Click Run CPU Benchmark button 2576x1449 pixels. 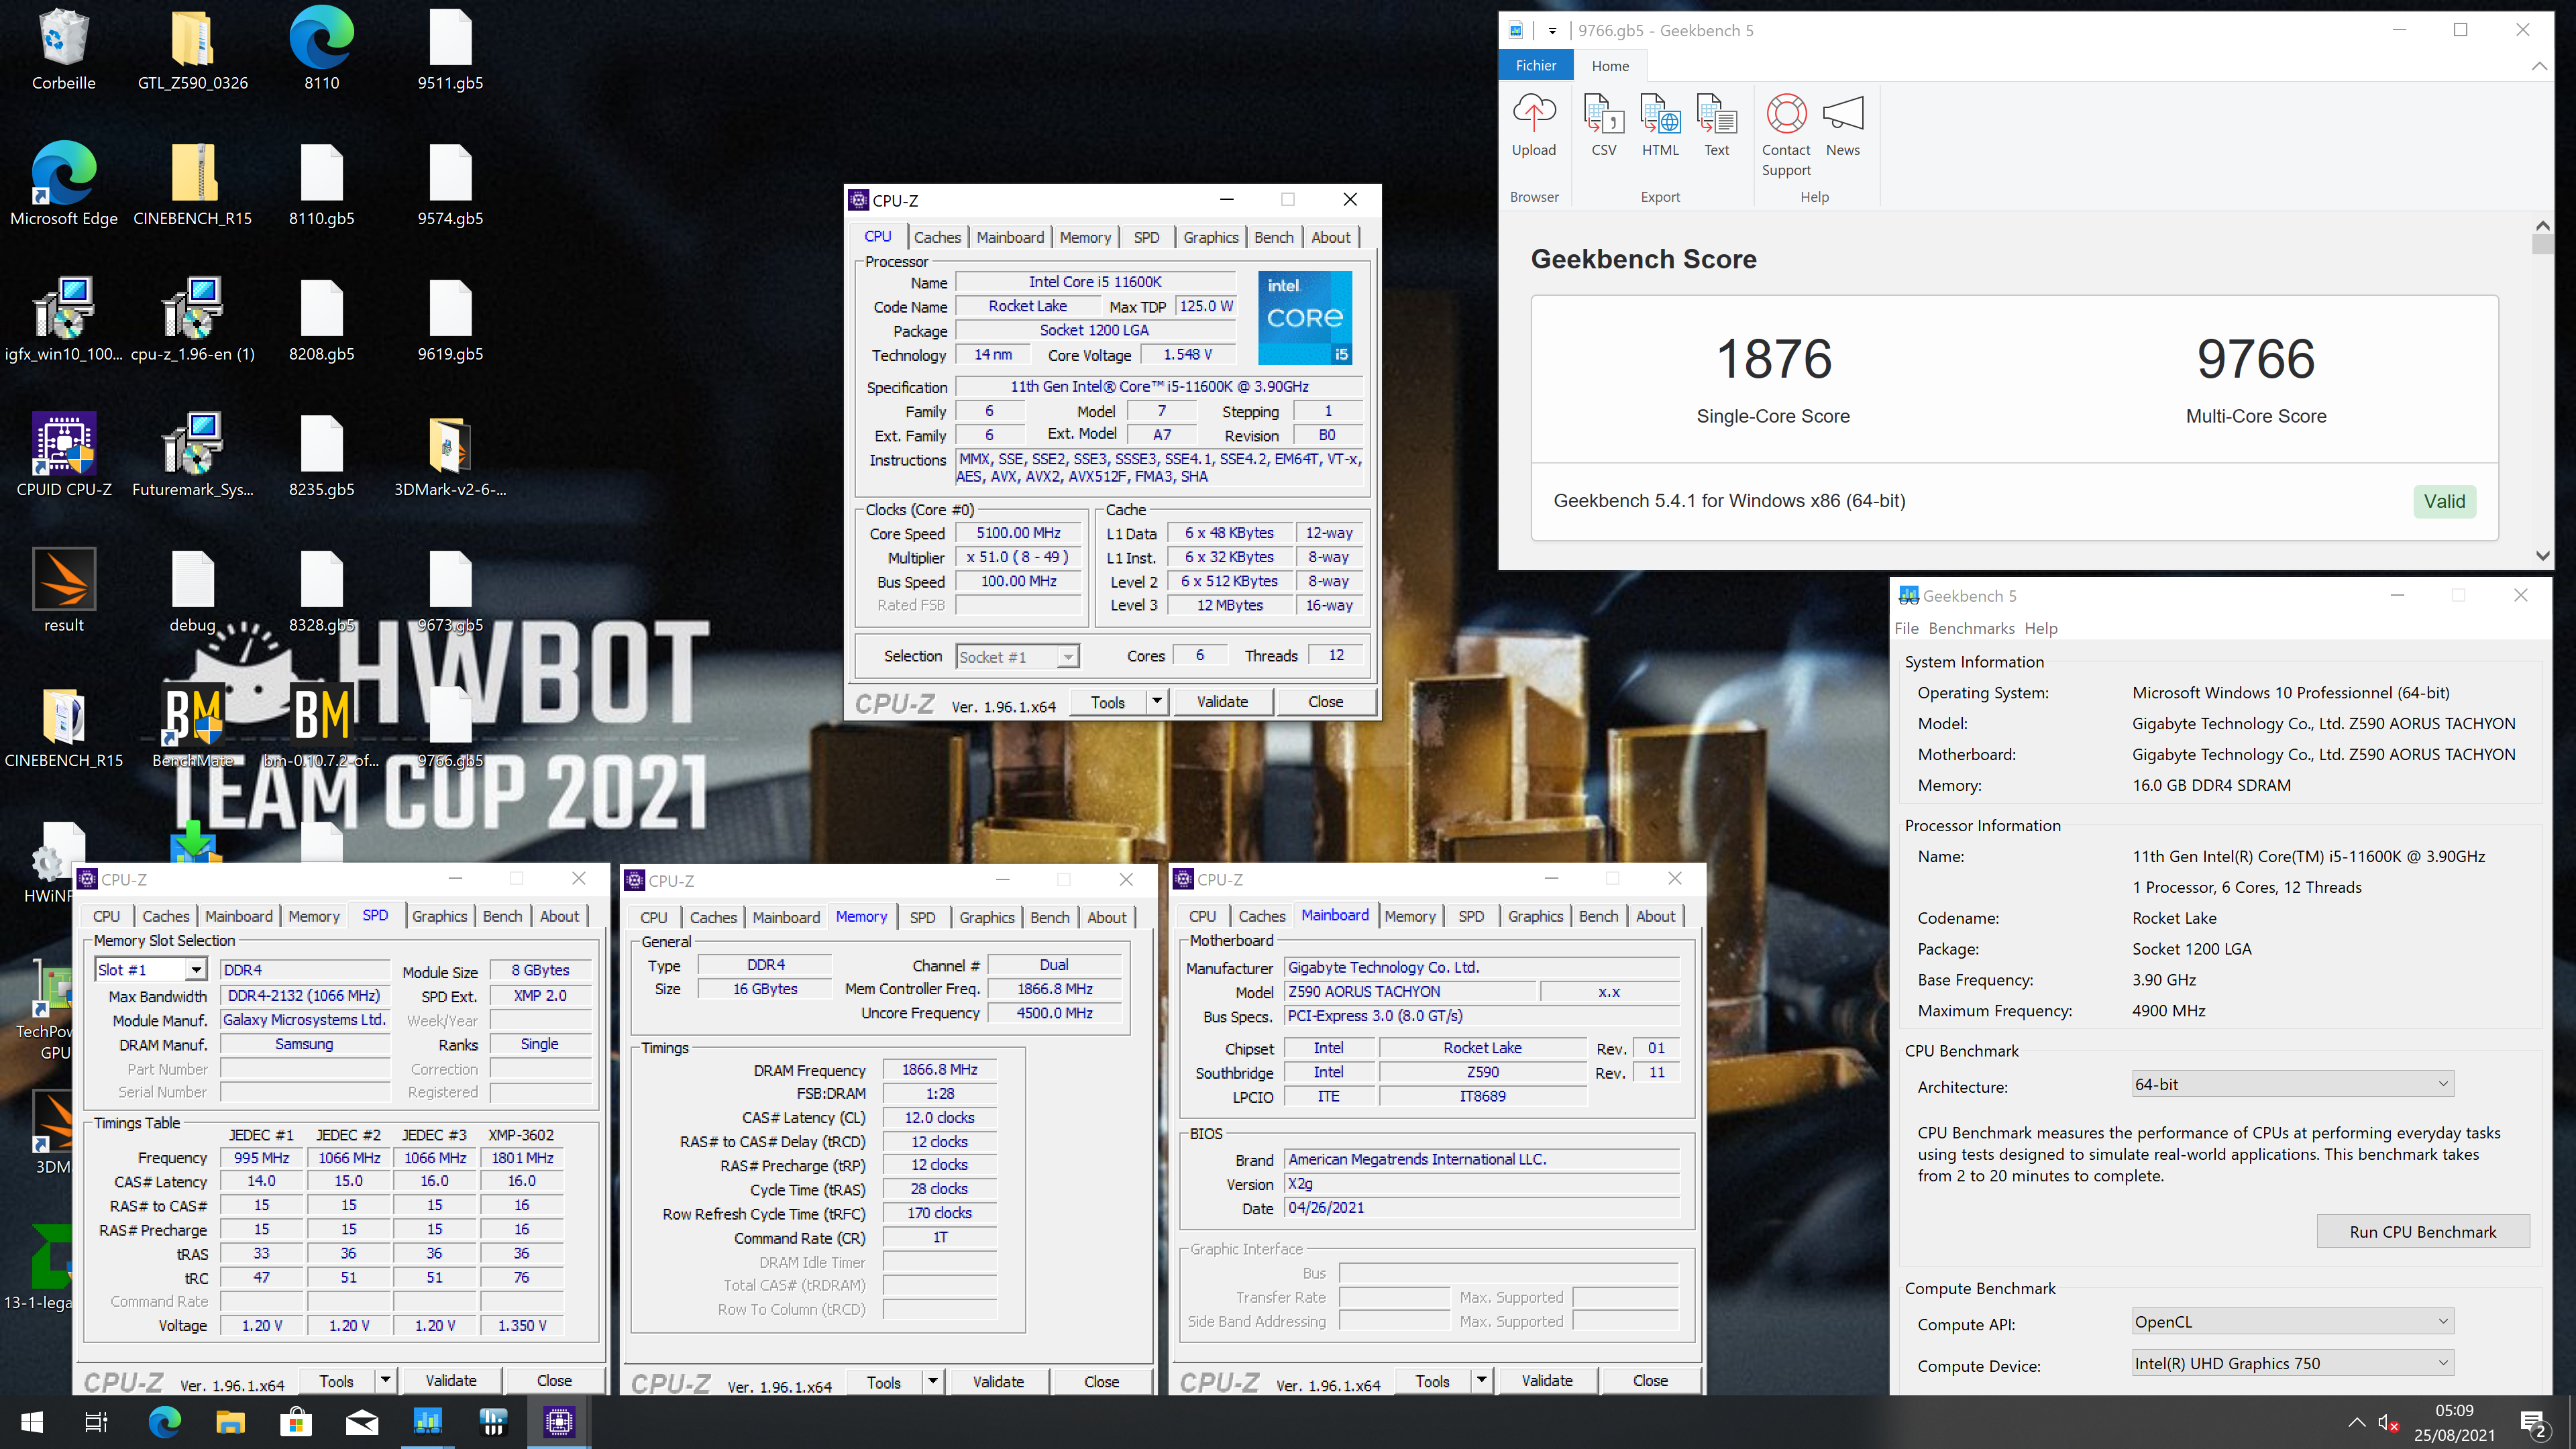pos(2422,1232)
